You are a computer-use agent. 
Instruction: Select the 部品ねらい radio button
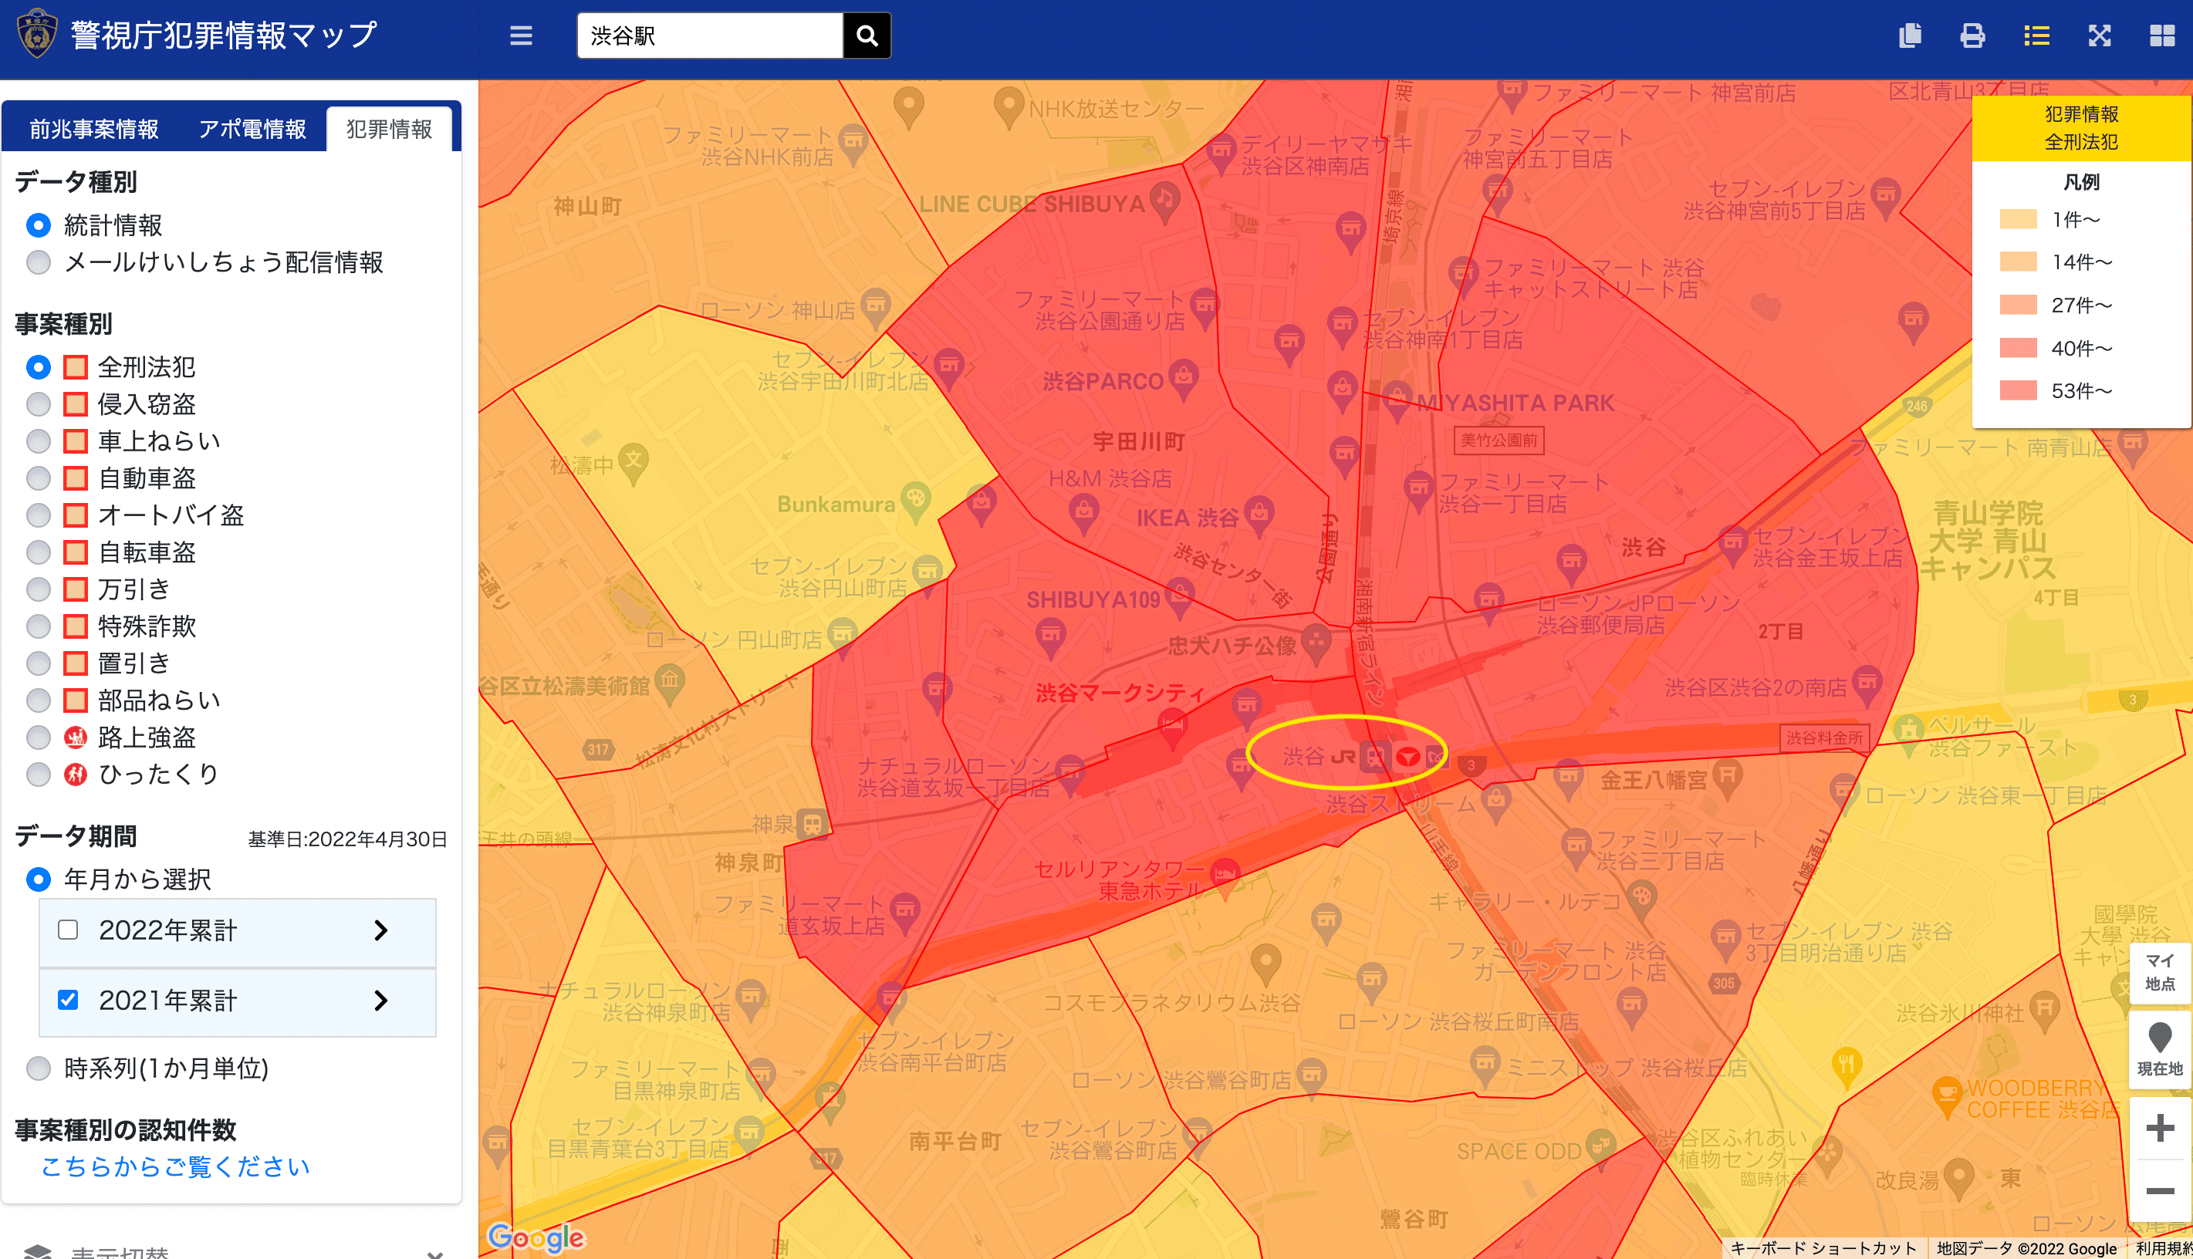pyautogui.click(x=38, y=700)
